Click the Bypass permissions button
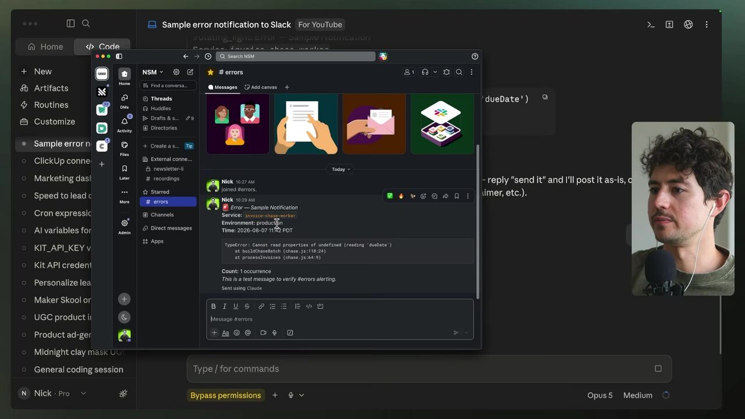The width and height of the screenshot is (745, 419). coord(226,395)
